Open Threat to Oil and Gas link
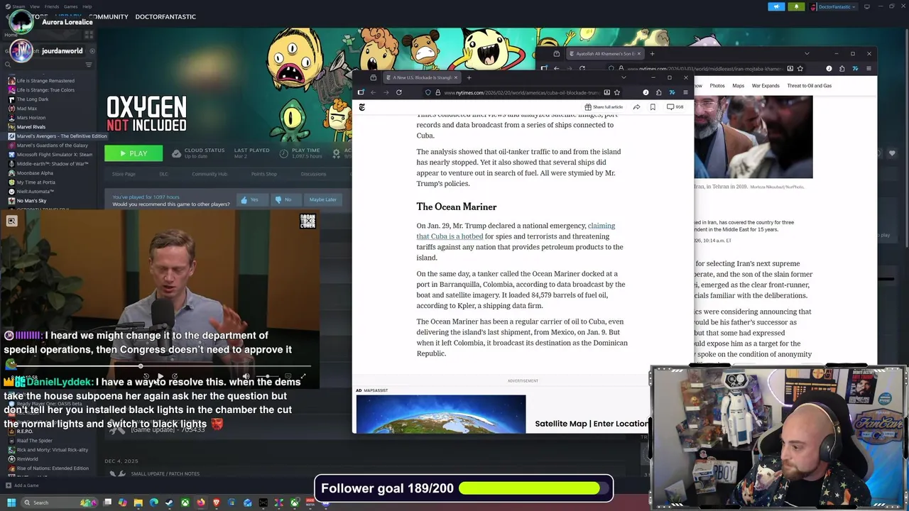The image size is (909, 511). [810, 86]
